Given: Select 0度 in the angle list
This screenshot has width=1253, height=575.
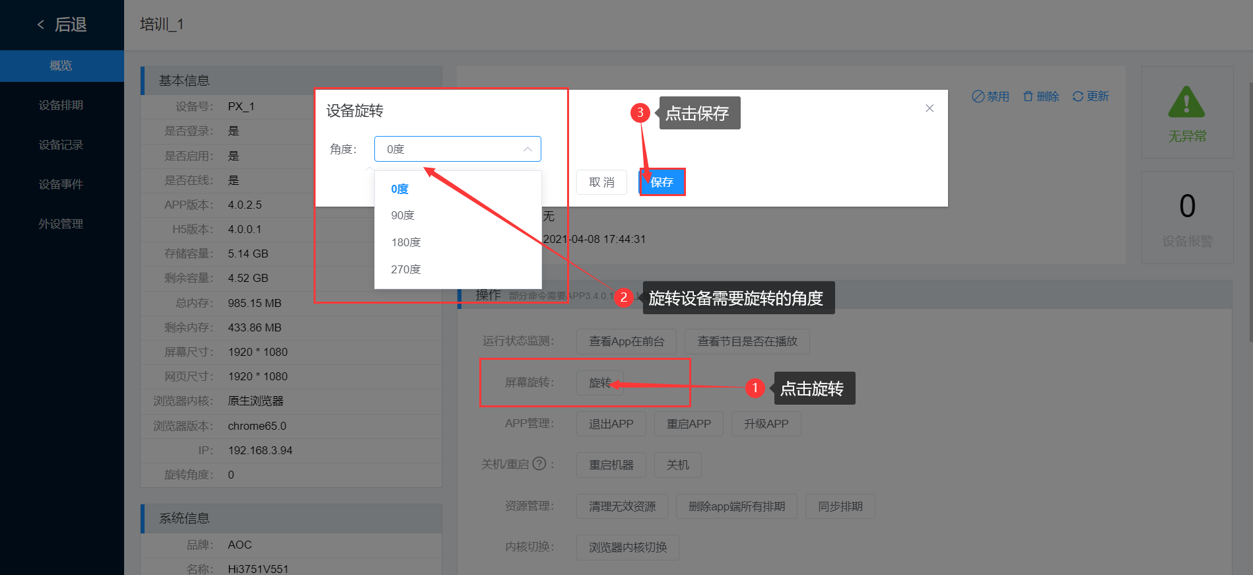Looking at the screenshot, I should pyautogui.click(x=457, y=189).
